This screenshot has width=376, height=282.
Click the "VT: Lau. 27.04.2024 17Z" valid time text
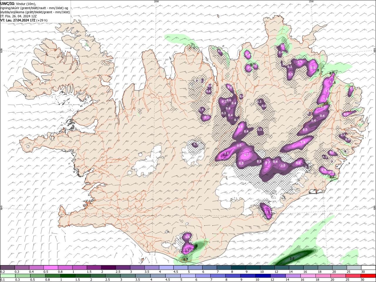(18, 20)
